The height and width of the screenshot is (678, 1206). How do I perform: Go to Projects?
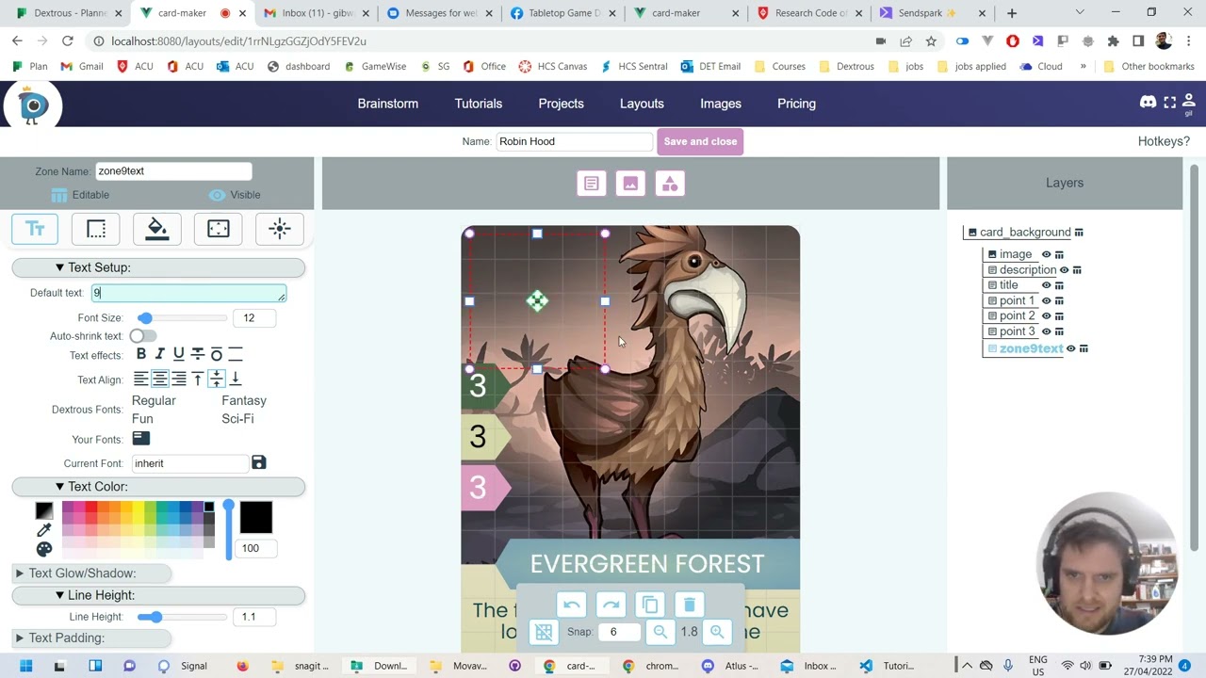tap(562, 104)
